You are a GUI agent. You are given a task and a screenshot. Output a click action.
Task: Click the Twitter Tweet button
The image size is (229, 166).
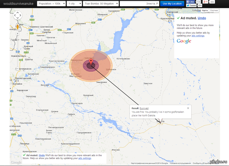pyautogui.click(x=191, y=6)
